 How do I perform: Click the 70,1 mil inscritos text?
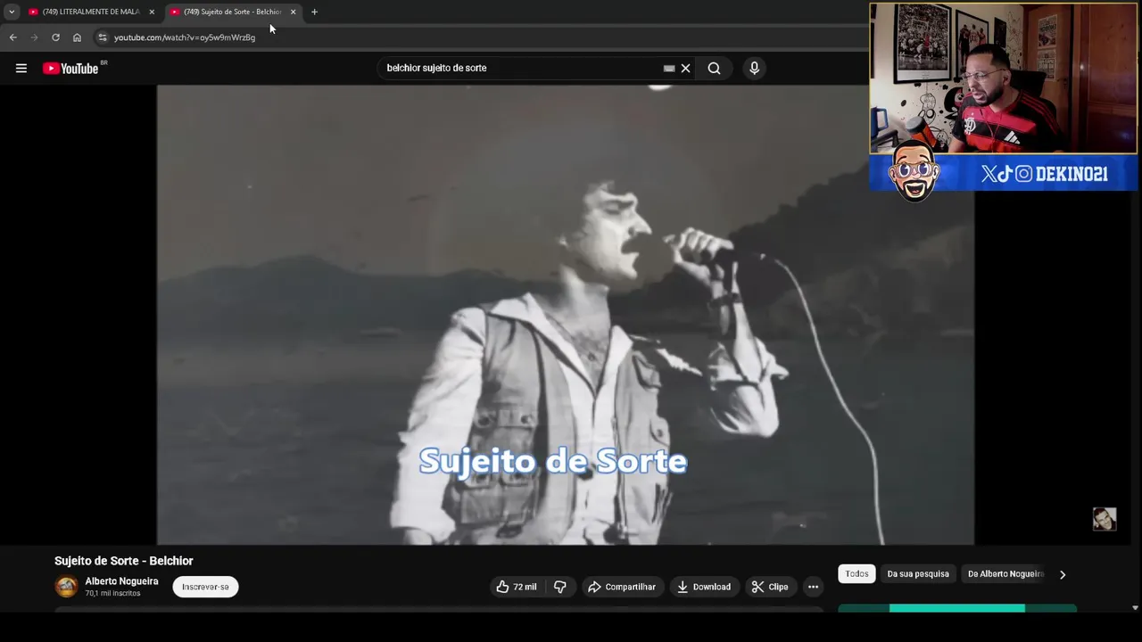[112, 593]
